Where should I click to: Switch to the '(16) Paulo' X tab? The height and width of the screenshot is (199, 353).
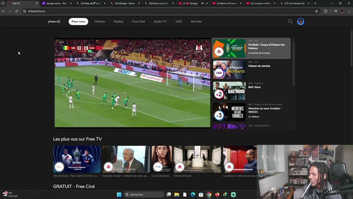coord(159,3)
